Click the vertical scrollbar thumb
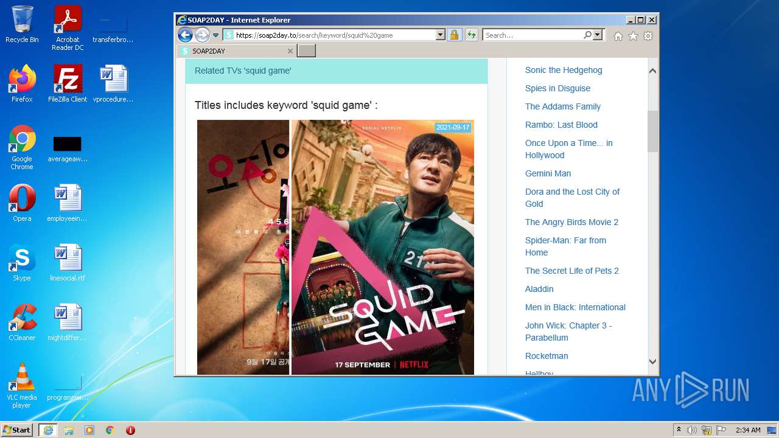 tap(652, 131)
